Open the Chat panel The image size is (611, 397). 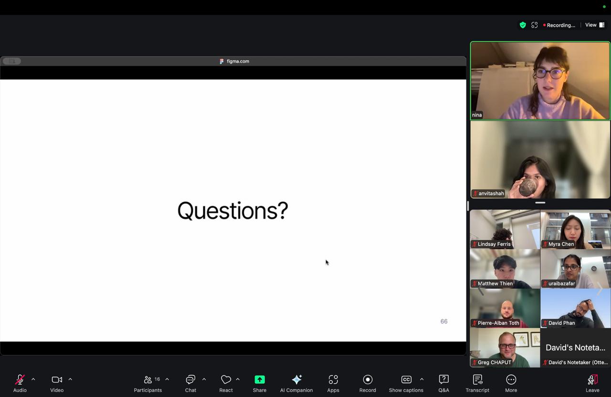pyautogui.click(x=190, y=380)
